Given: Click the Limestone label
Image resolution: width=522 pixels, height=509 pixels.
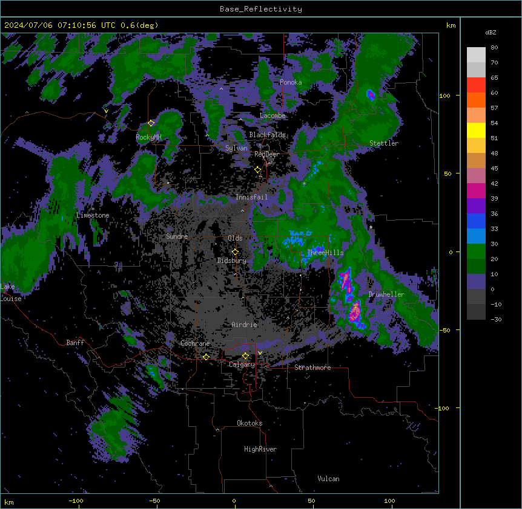Looking at the screenshot, I should (x=93, y=215).
